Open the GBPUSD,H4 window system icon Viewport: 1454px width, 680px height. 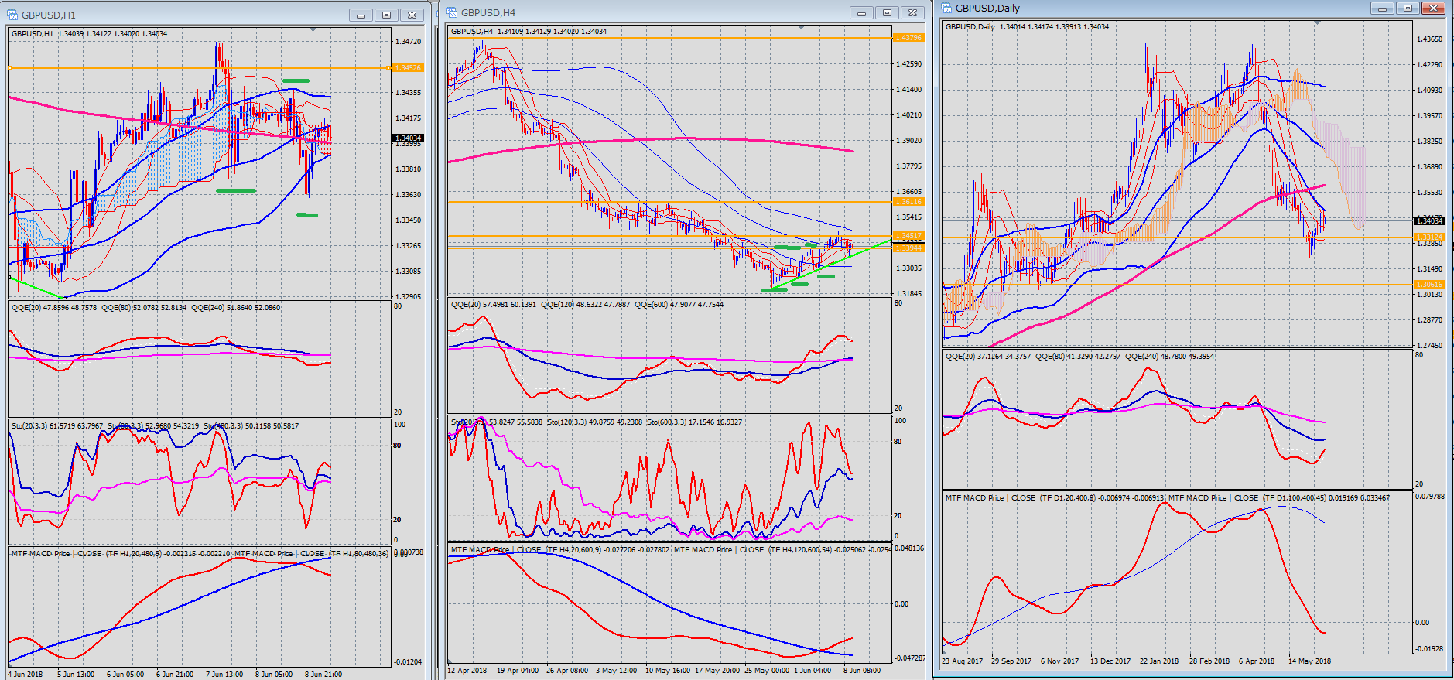pos(452,12)
